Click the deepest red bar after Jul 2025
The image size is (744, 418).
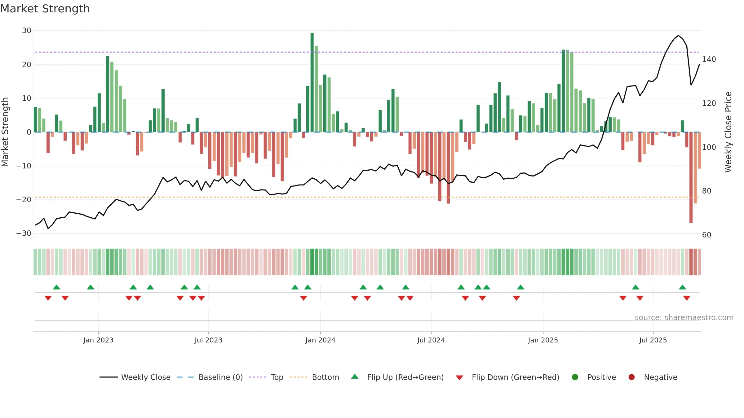click(x=691, y=177)
